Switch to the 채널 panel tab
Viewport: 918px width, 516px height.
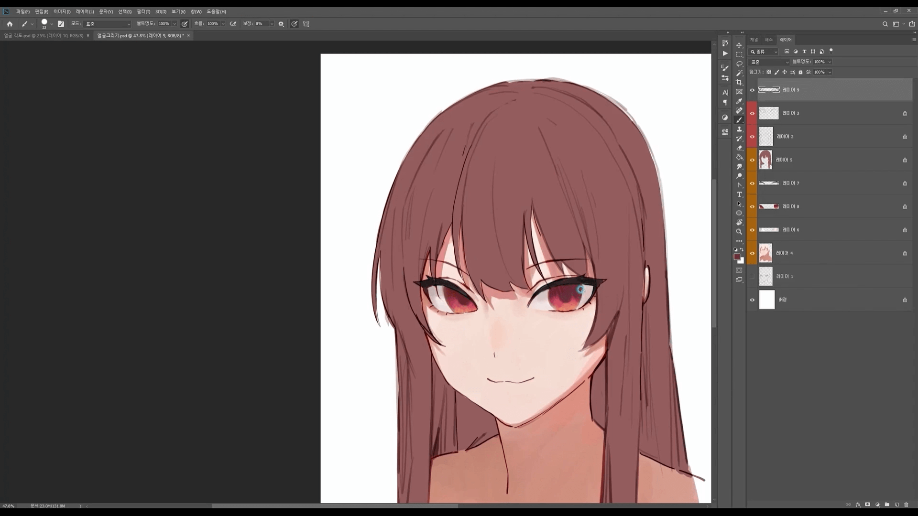click(x=754, y=40)
